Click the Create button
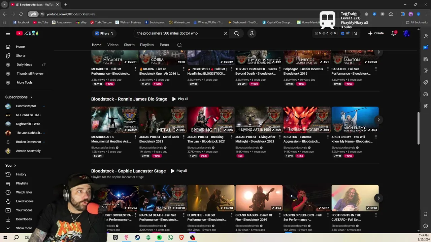This screenshot has height=242, width=431. 376,33
